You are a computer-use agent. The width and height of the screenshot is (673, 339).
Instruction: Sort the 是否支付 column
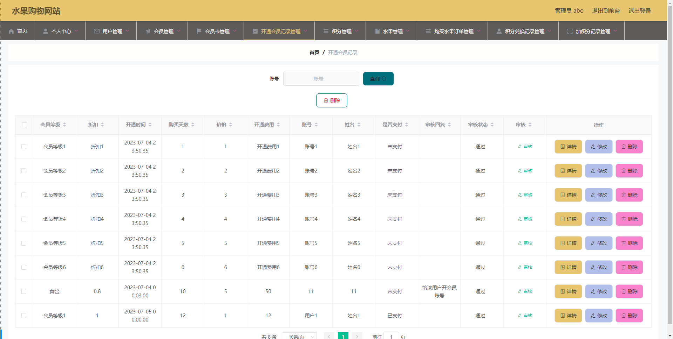click(x=407, y=125)
